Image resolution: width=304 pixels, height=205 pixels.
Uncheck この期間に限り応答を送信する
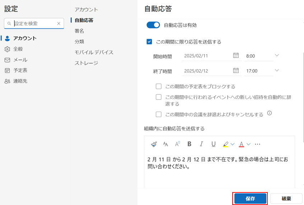click(149, 42)
